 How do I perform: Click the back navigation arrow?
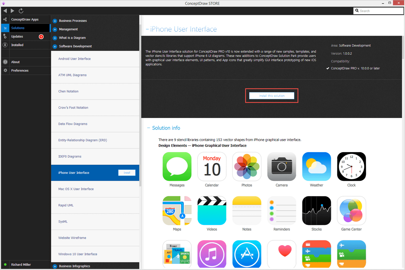(x=5, y=11)
